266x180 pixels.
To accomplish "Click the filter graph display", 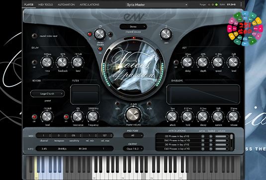I will (85, 94).
